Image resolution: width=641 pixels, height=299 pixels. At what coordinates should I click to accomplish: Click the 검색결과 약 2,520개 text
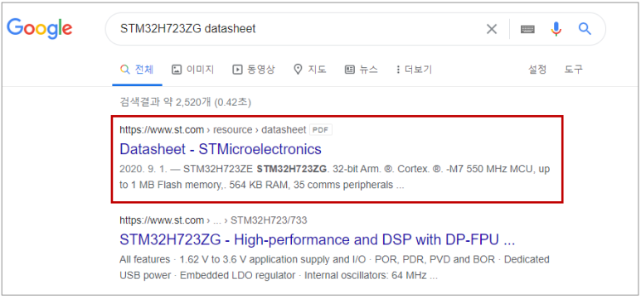pyautogui.click(x=185, y=102)
